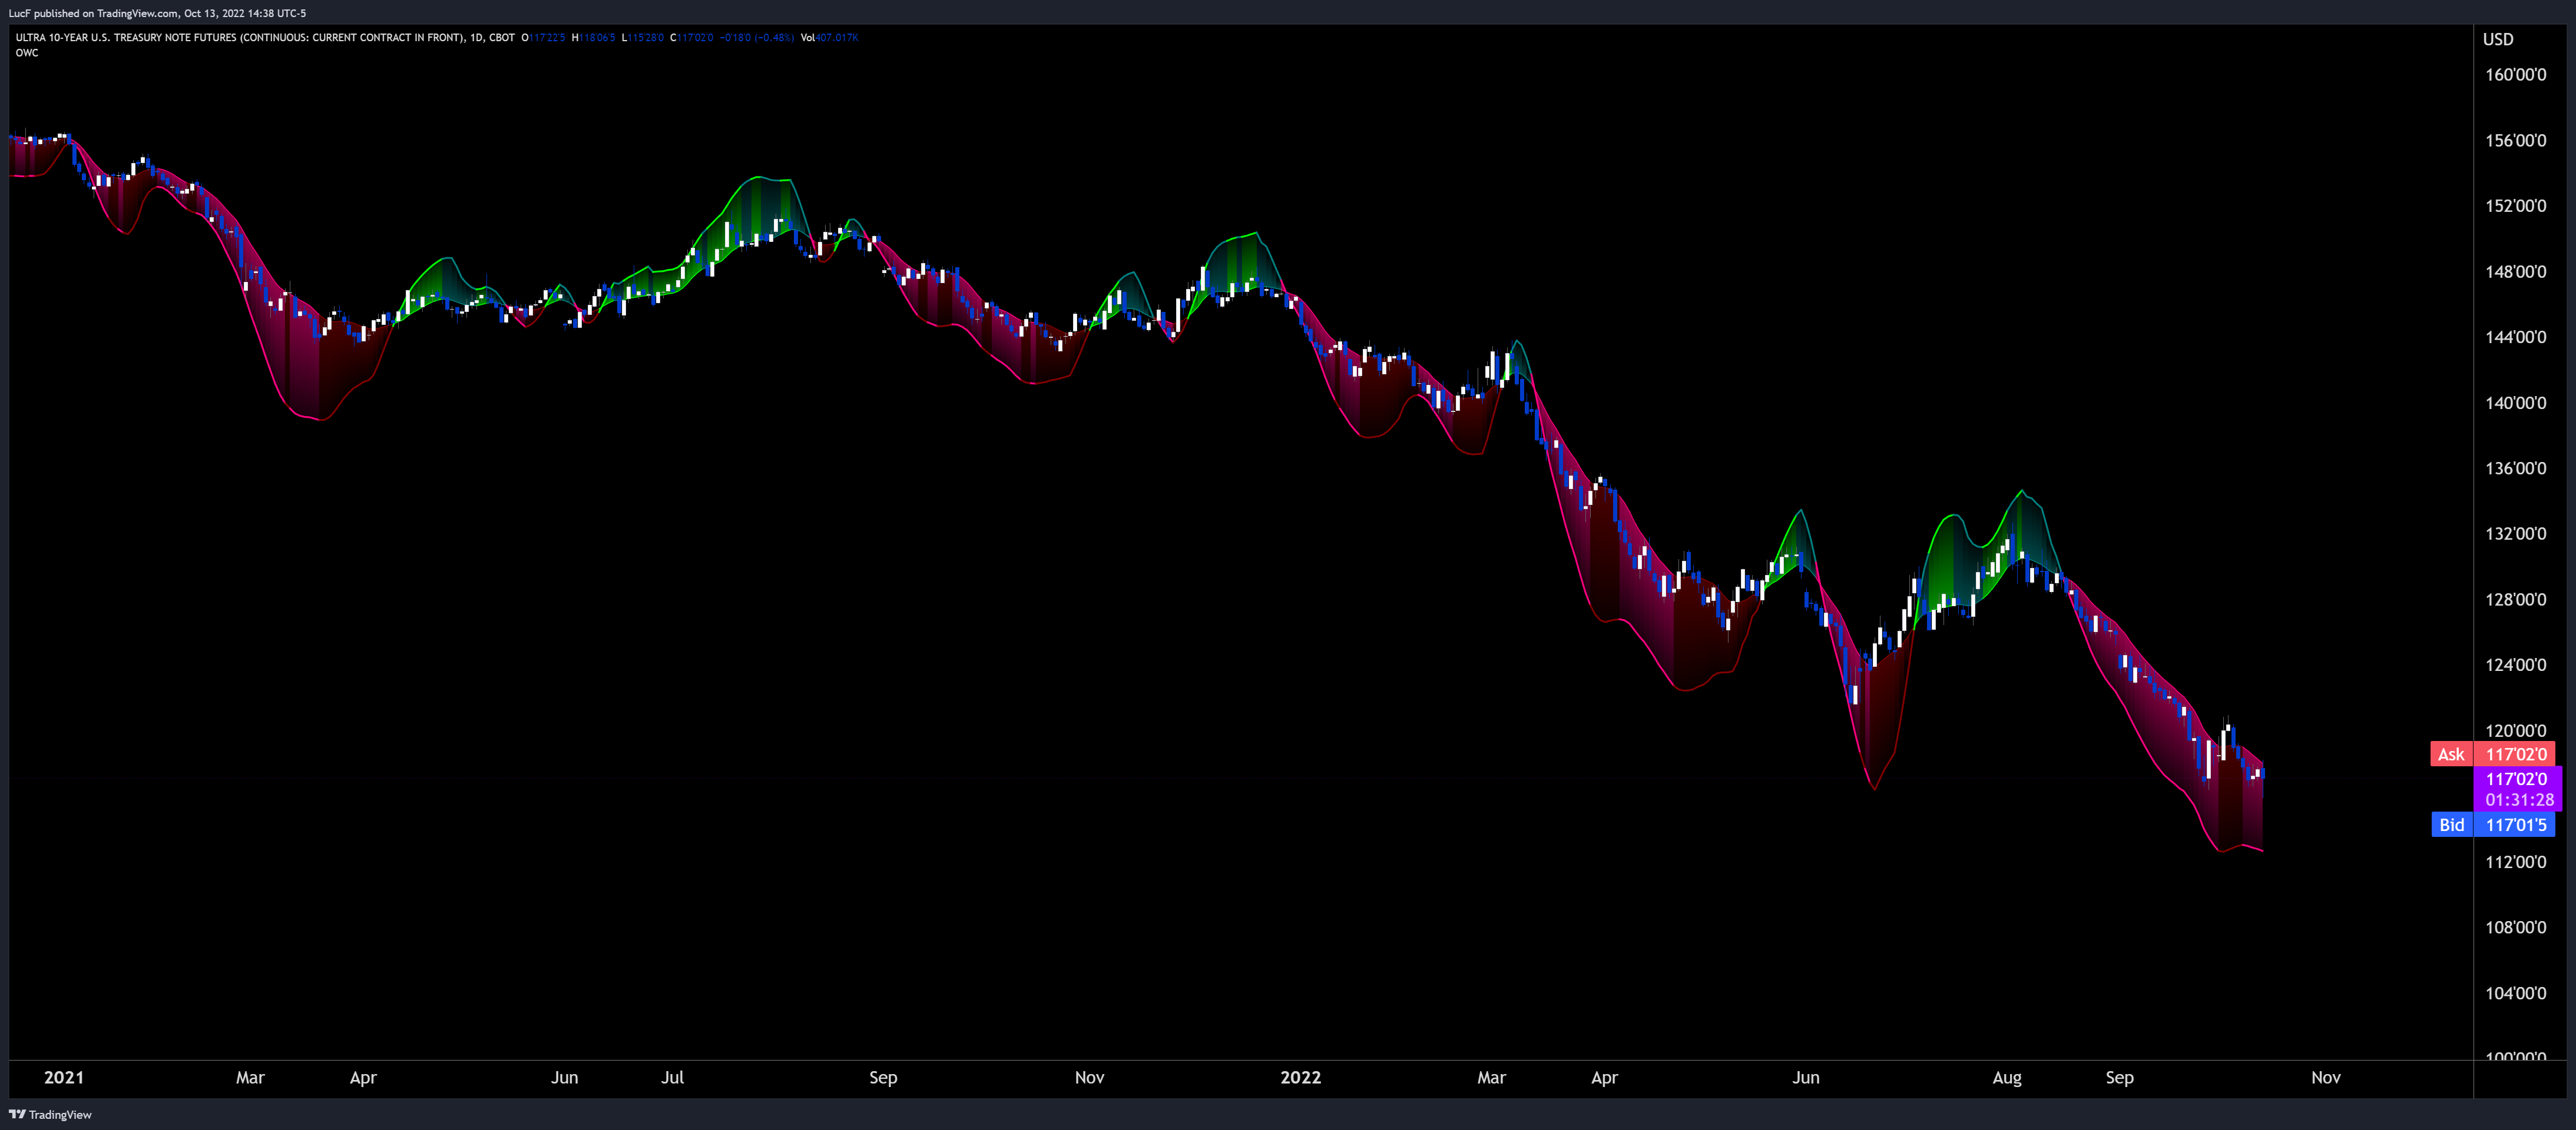
Task: Click the purple last-price countdown label
Action: pos(2517,789)
